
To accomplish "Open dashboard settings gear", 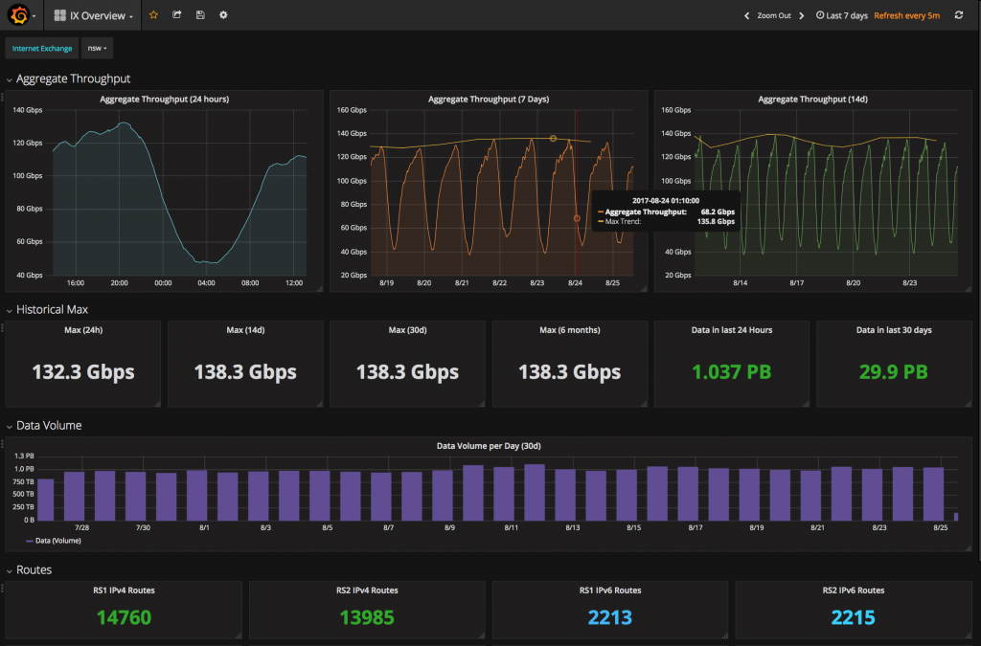I will [223, 15].
